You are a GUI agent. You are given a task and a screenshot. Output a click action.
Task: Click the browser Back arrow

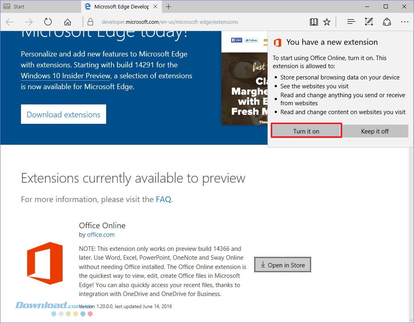point(10,22)
